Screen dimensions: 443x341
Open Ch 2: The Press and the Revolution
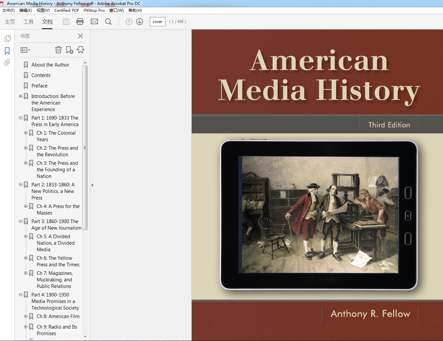(57, 151)
